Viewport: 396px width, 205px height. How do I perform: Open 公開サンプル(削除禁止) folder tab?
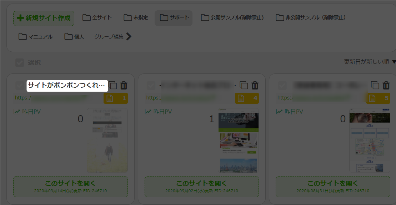[x=232, y=18]
